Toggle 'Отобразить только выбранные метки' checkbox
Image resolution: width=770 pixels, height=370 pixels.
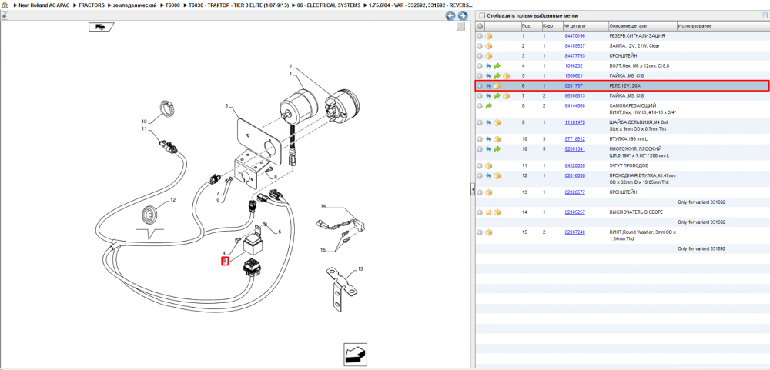(x=482, y=15)
